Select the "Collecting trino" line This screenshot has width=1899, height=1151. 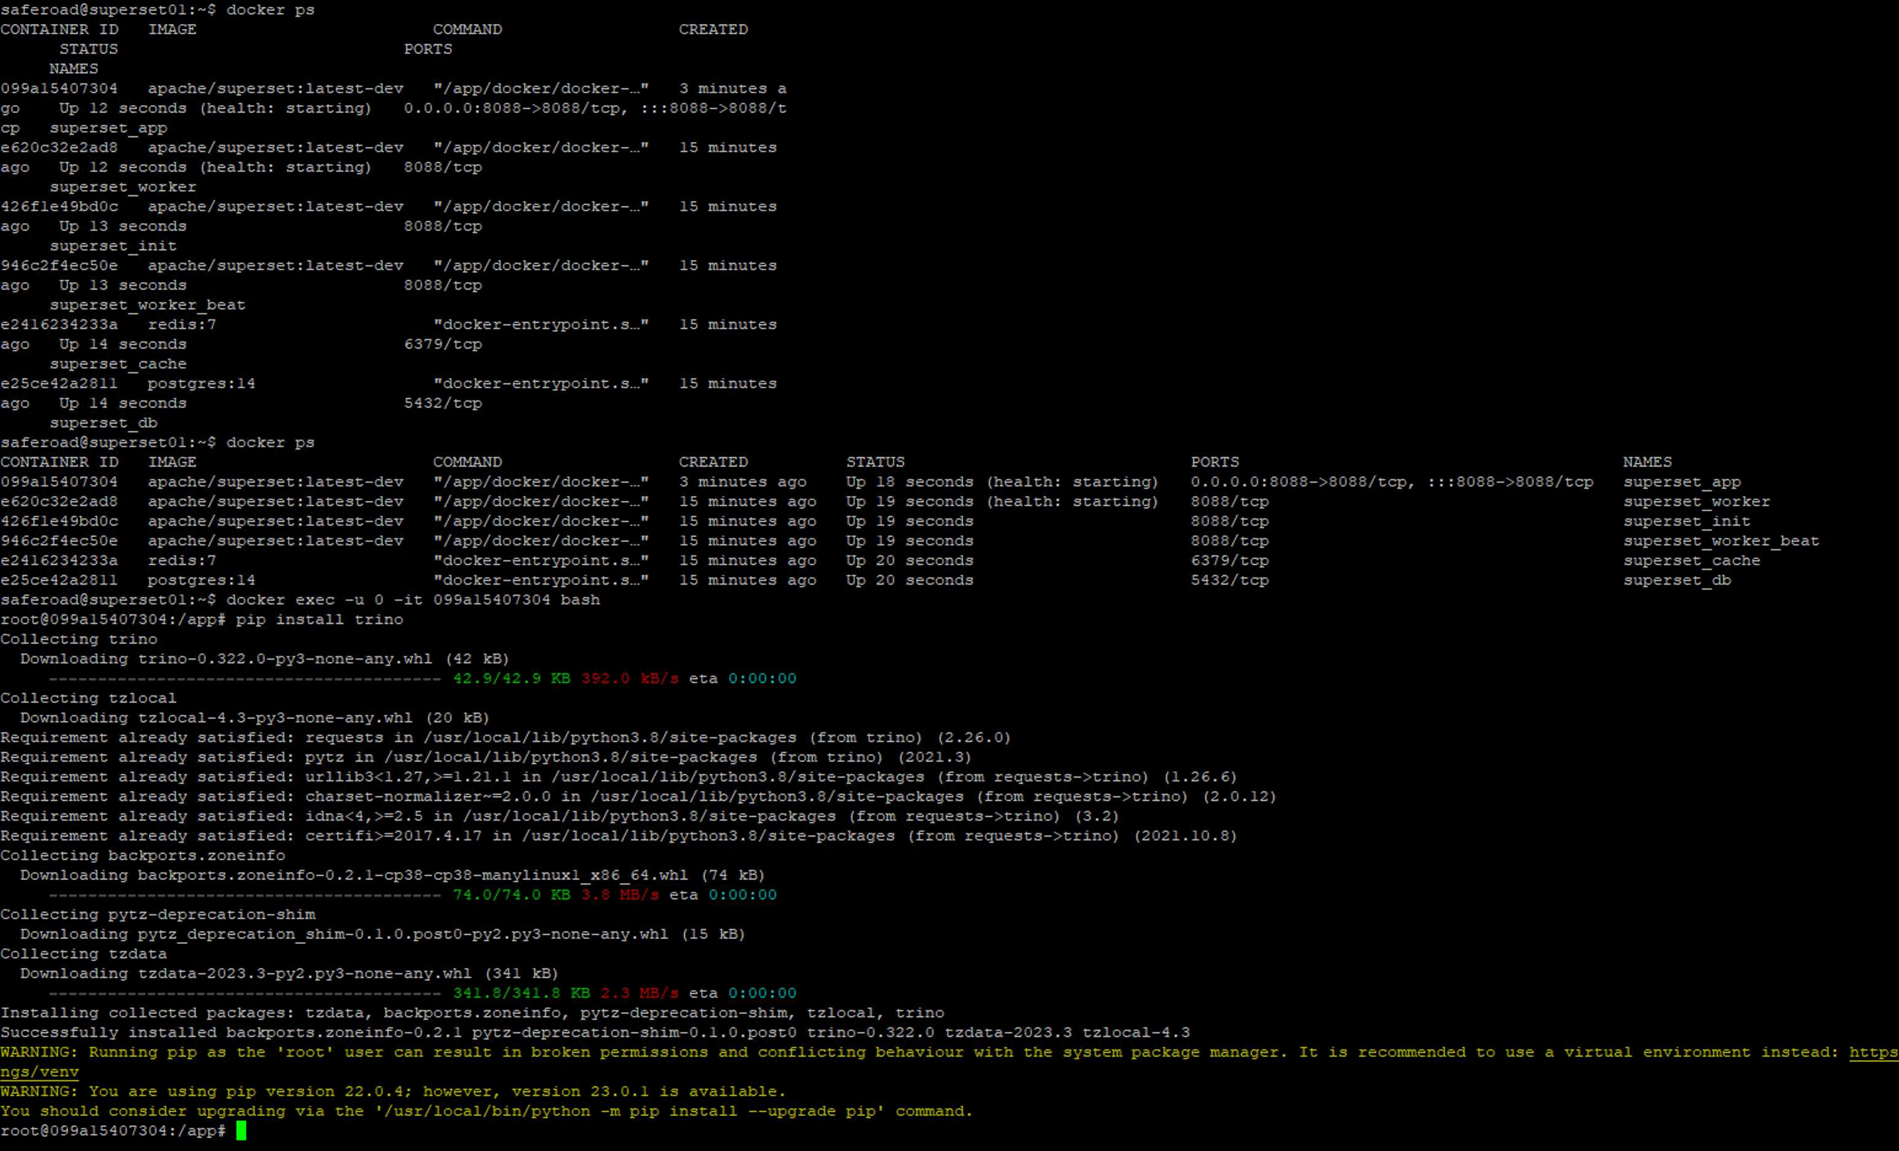click(x=79, y=639)
